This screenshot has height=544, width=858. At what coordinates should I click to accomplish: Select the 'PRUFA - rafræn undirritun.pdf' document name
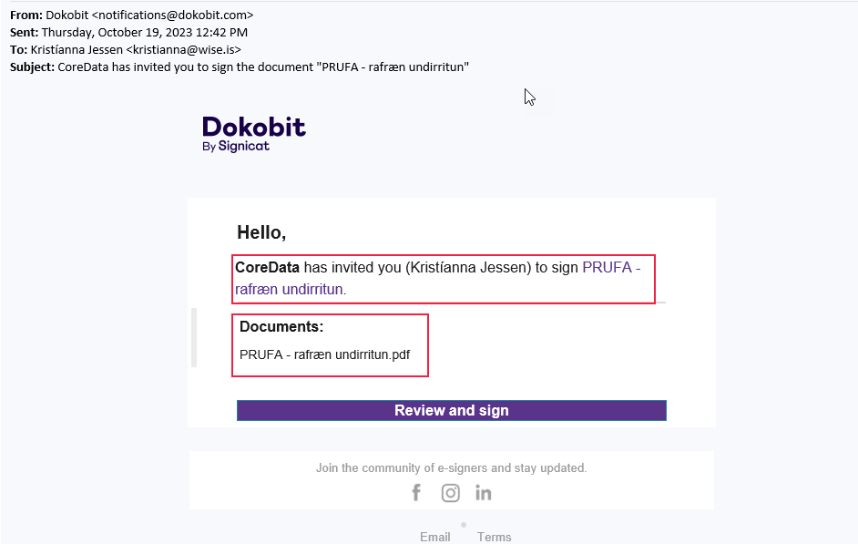[x=324, y=354]
